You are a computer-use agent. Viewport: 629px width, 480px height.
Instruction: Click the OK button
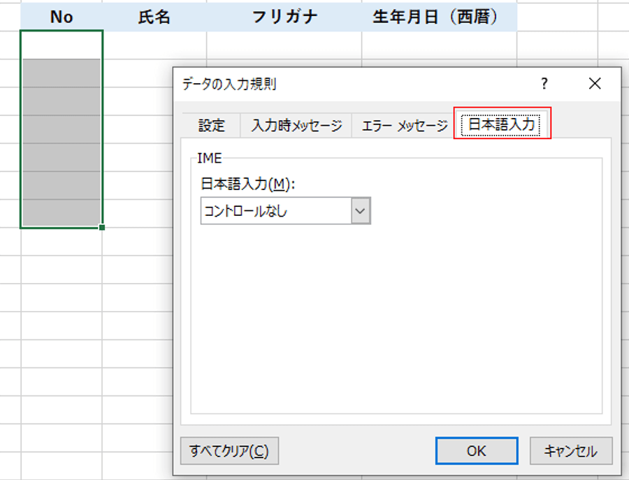click(477, 451)
